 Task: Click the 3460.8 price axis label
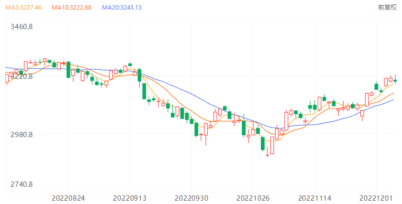point(21,27)
